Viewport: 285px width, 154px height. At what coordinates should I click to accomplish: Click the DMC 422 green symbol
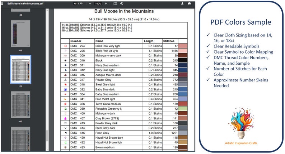coord(65,143)
